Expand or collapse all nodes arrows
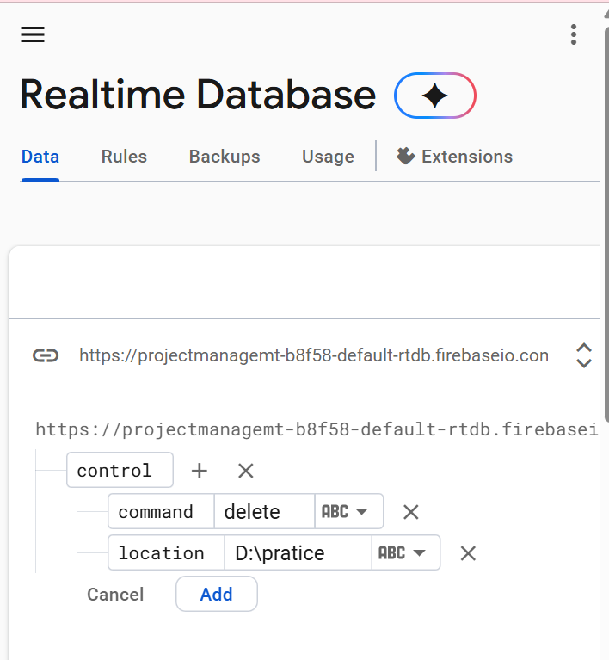This screenshot has width=609, height=660. [584, 355]
